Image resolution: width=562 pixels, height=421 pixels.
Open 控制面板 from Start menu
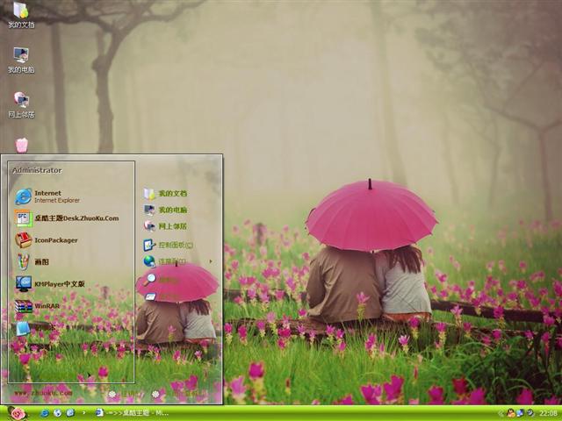[x=174, y=245]
